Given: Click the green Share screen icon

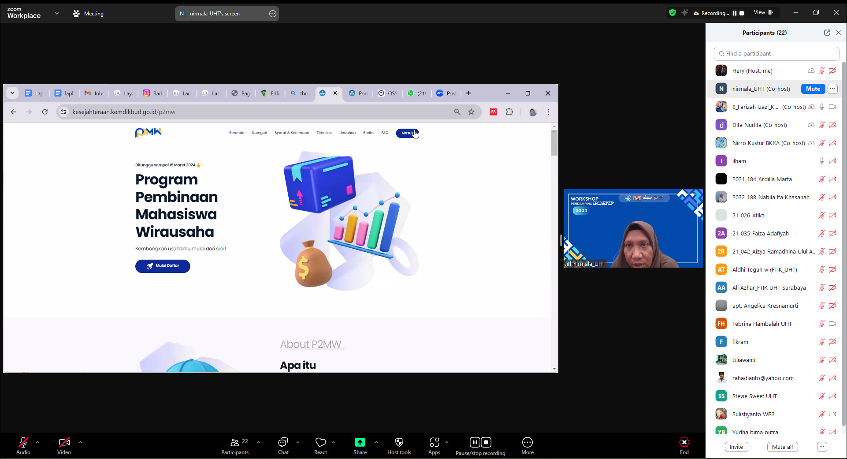Looking at the screenshot, I should click(360, 442).
